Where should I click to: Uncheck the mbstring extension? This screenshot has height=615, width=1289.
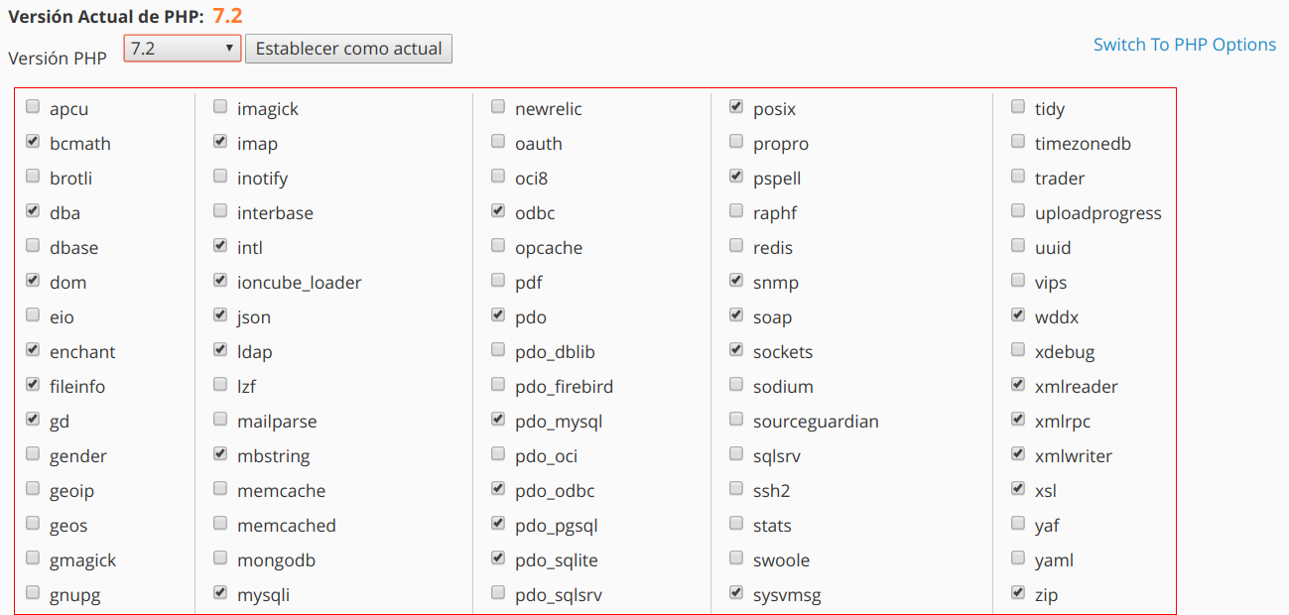point(220,454)
